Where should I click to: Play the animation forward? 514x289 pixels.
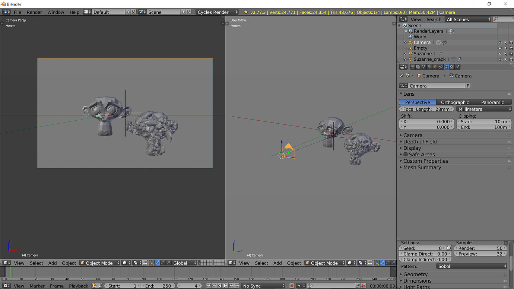(226, 286)
